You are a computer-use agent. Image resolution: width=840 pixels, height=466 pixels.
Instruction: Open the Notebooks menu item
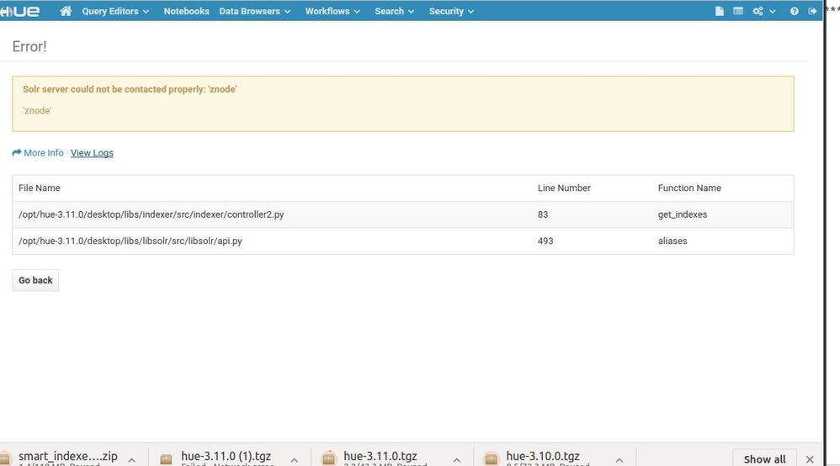click(186, 11)
